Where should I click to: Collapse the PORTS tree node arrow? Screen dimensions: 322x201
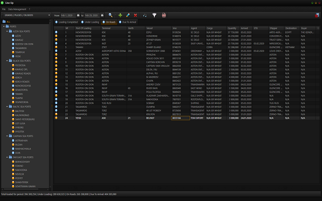[x=4, y=26]
